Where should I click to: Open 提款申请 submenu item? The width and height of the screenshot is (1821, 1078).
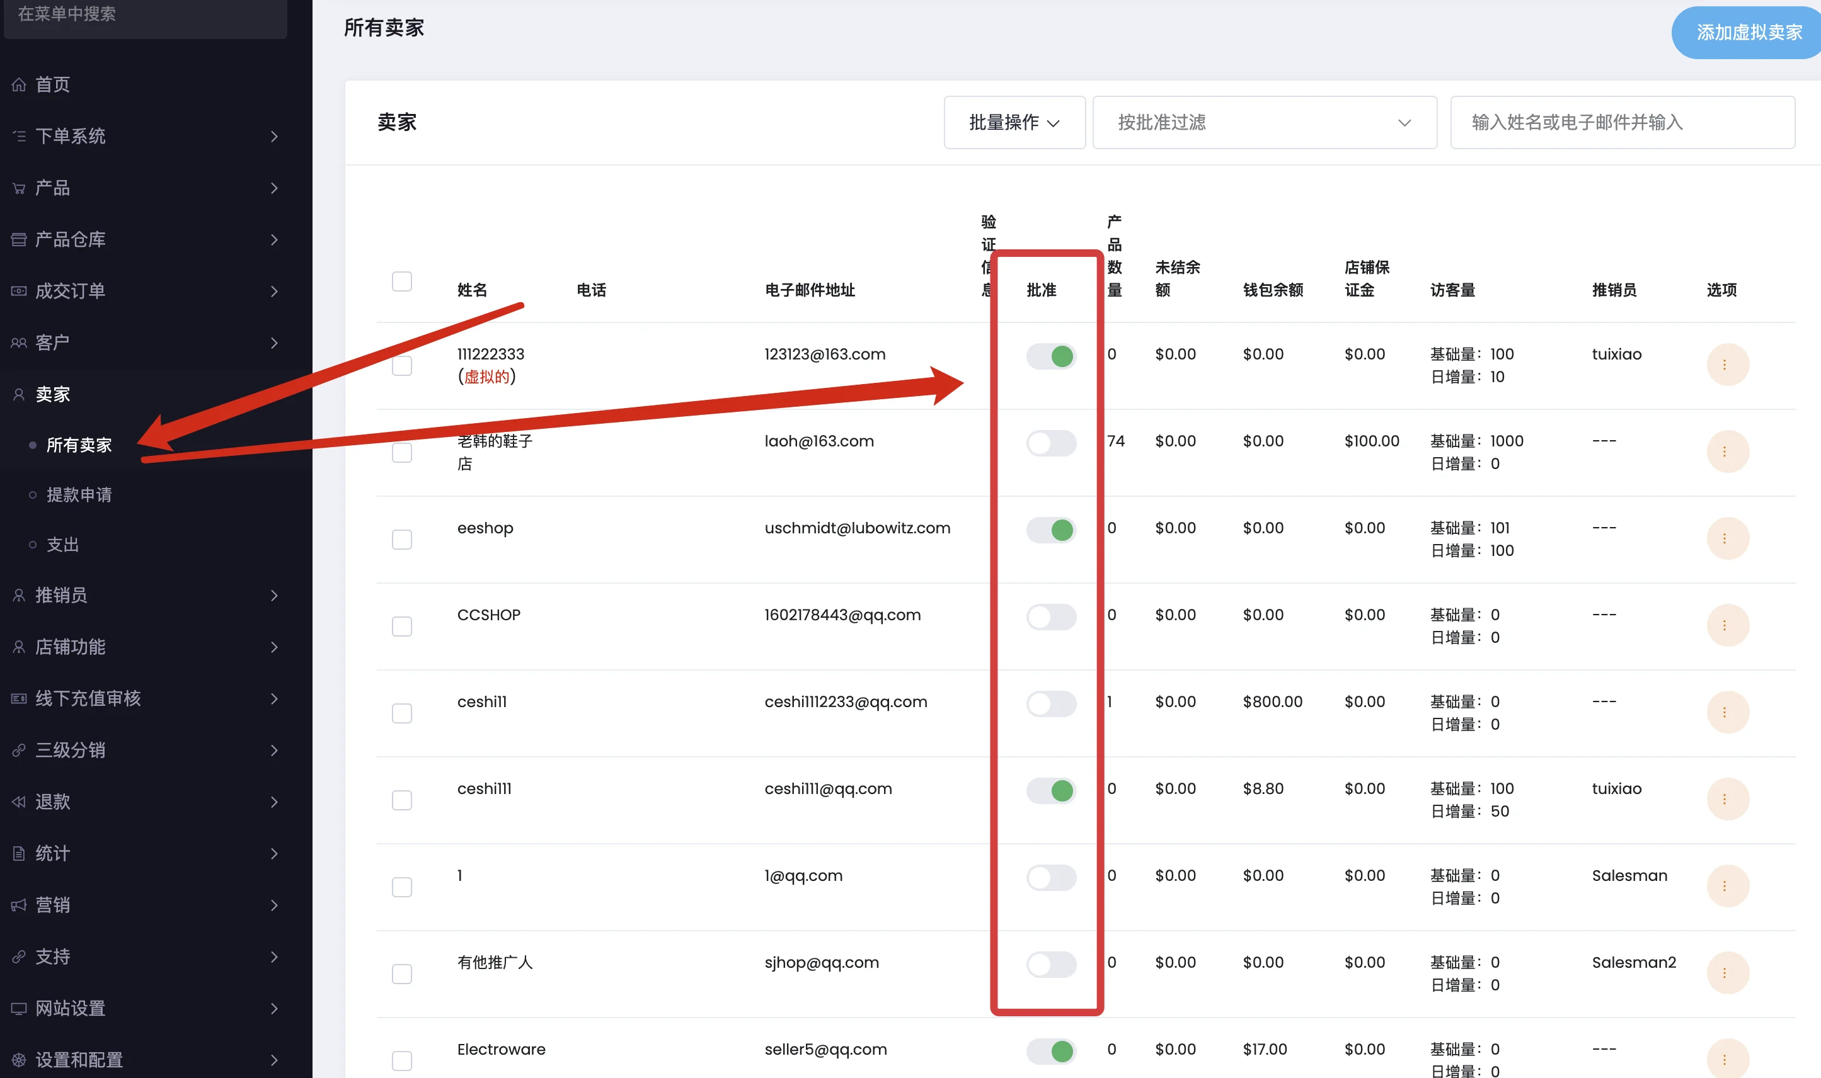pos(79,495)
